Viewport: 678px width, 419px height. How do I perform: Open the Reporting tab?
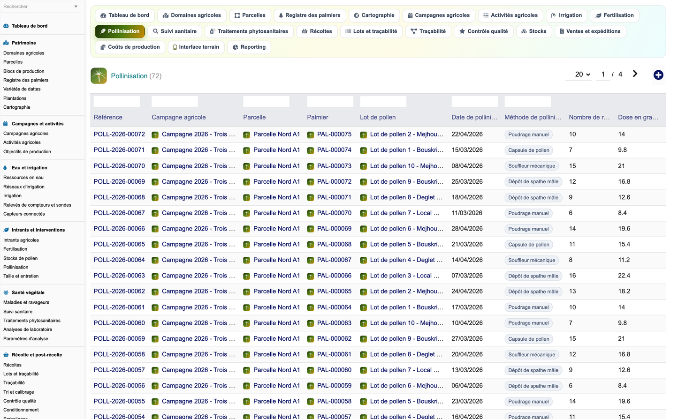(x=249, y=47)
